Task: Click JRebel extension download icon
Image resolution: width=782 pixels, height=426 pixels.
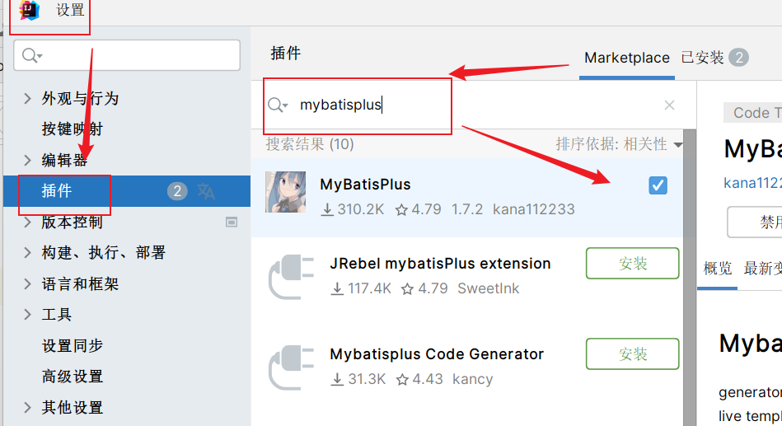Action: 337,289
